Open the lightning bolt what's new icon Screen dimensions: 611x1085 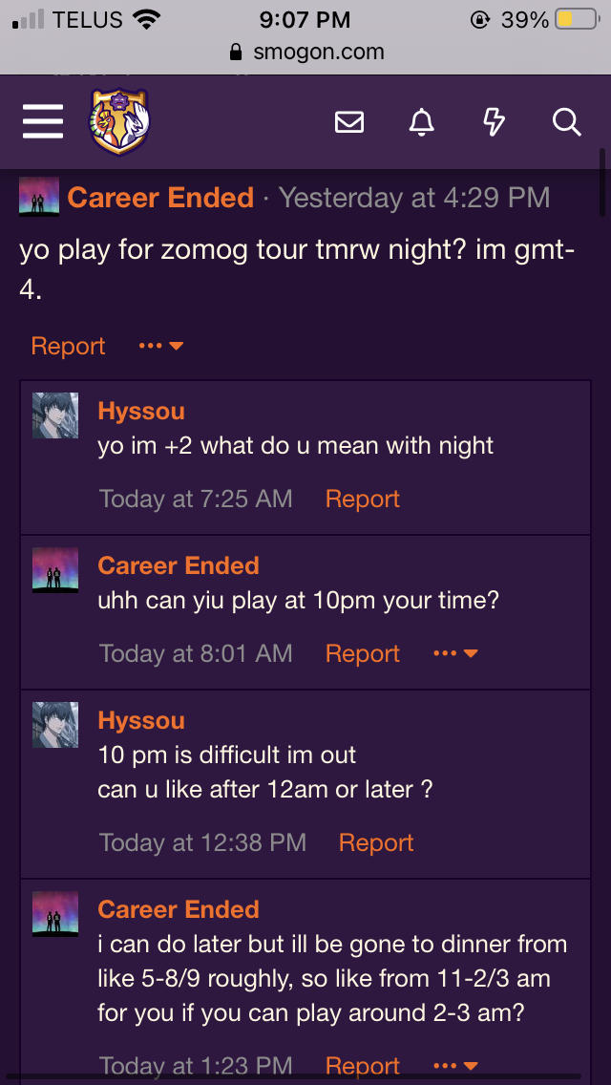tap(494, 122)
